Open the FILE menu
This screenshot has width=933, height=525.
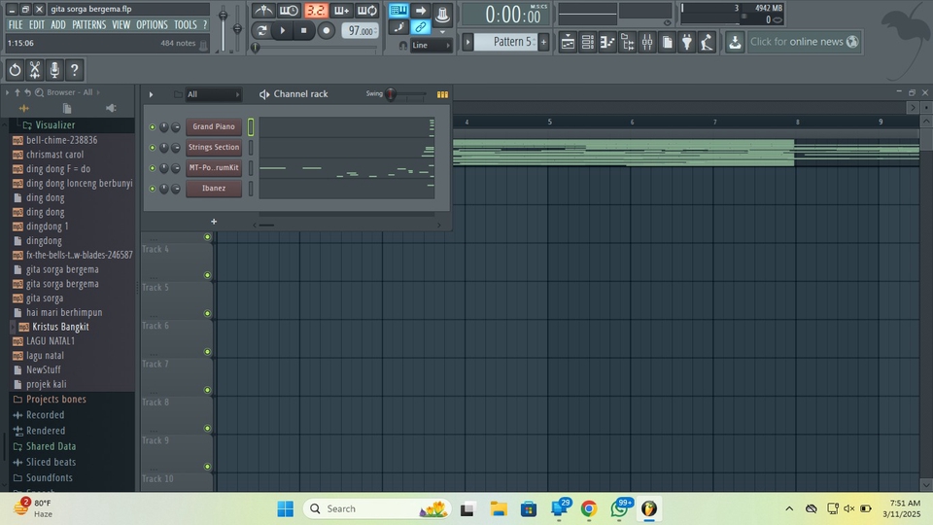point(16,24)
